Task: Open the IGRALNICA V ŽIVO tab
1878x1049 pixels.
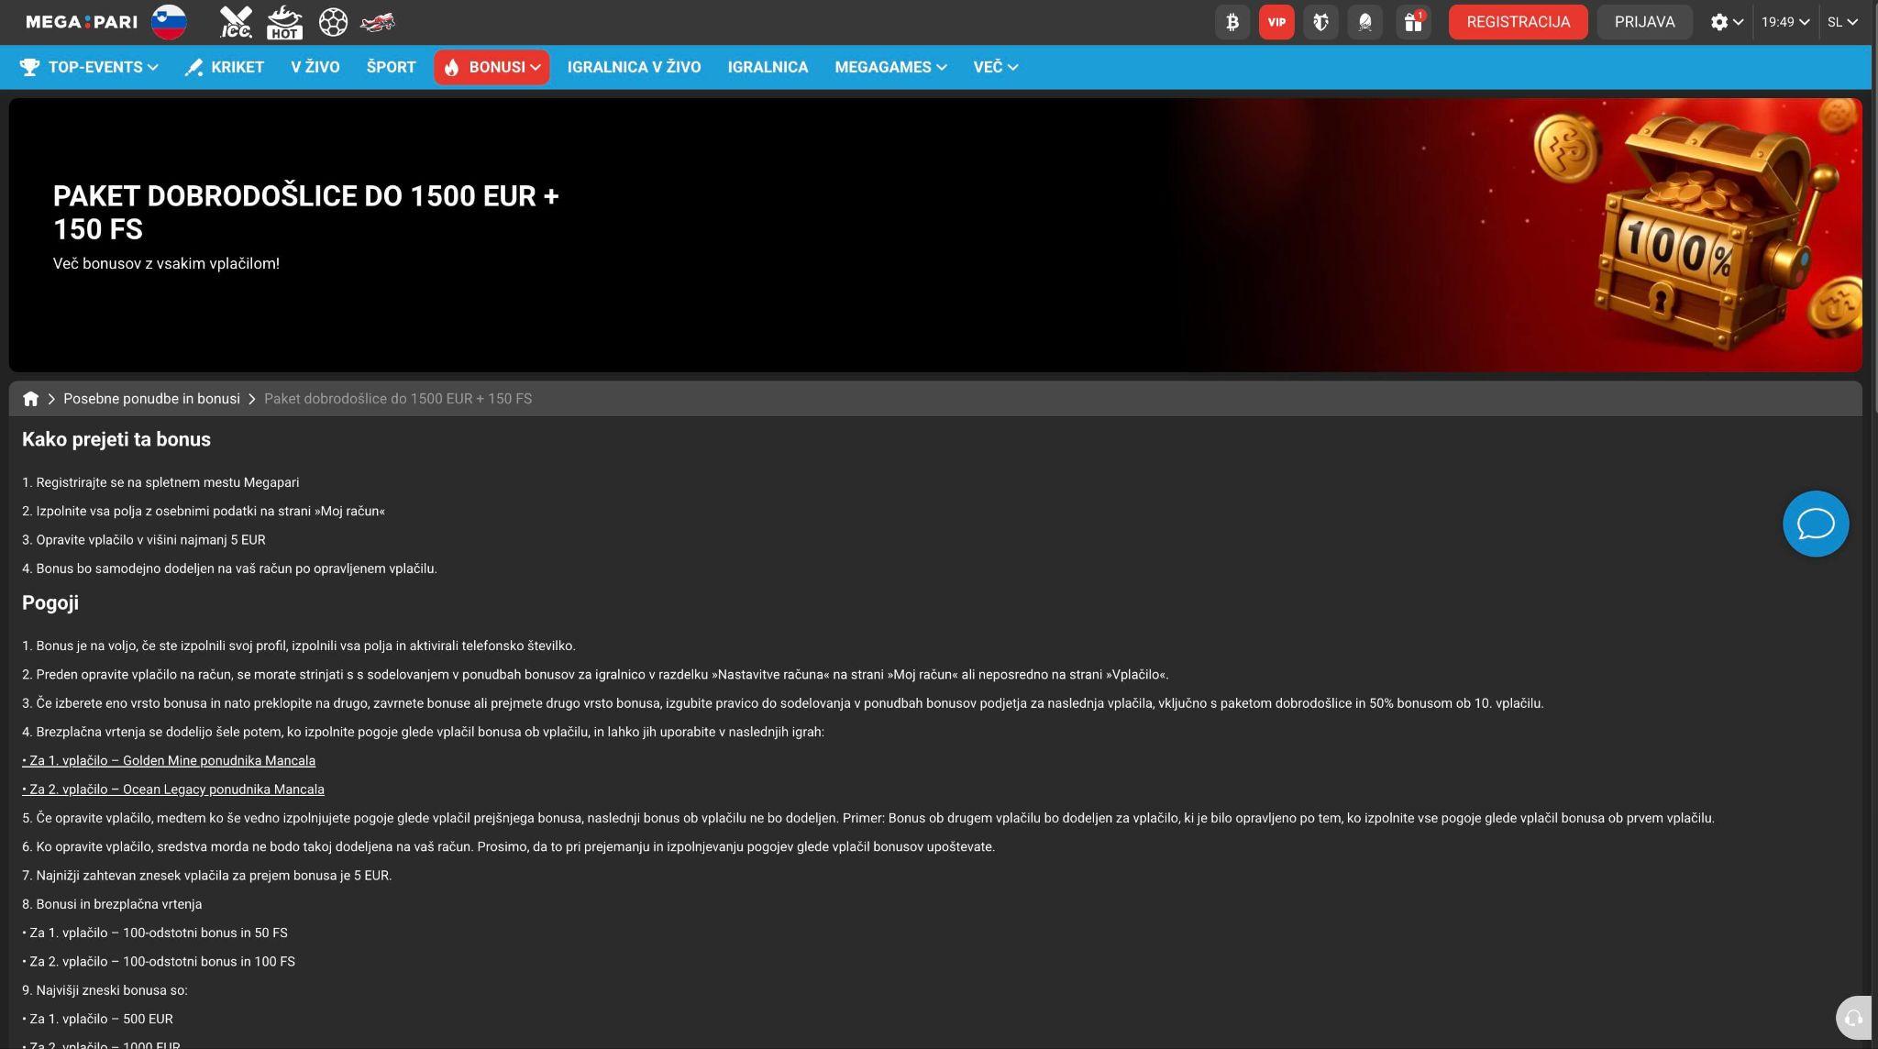Action: pyautogui.click(x=634, y=67)
